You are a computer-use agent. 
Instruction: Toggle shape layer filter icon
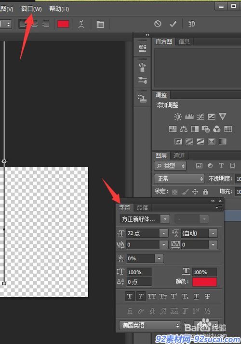(x=232, y=166)
